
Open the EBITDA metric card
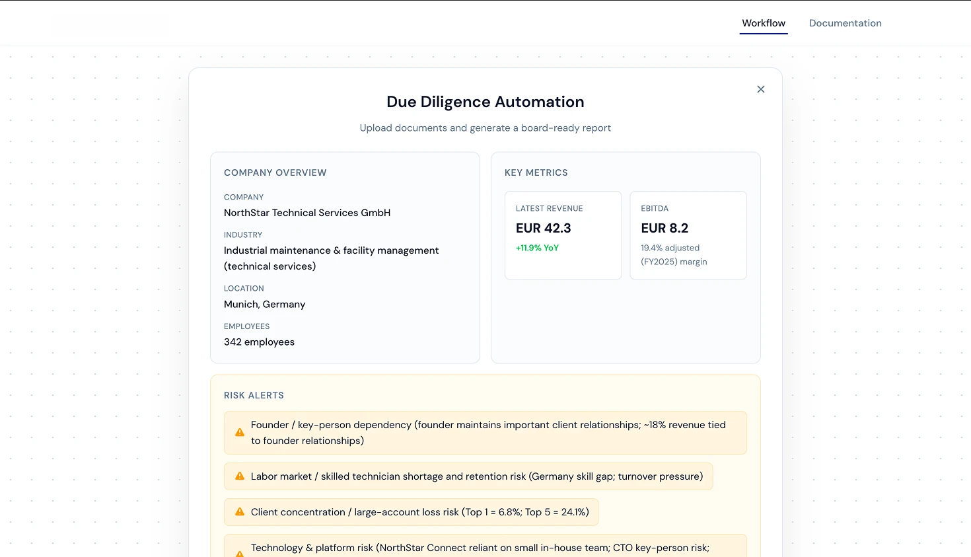point(688,235)
